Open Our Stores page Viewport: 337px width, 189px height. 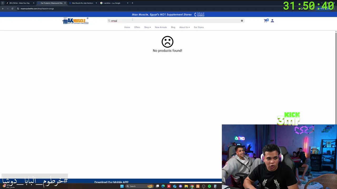tap(199, 27)
